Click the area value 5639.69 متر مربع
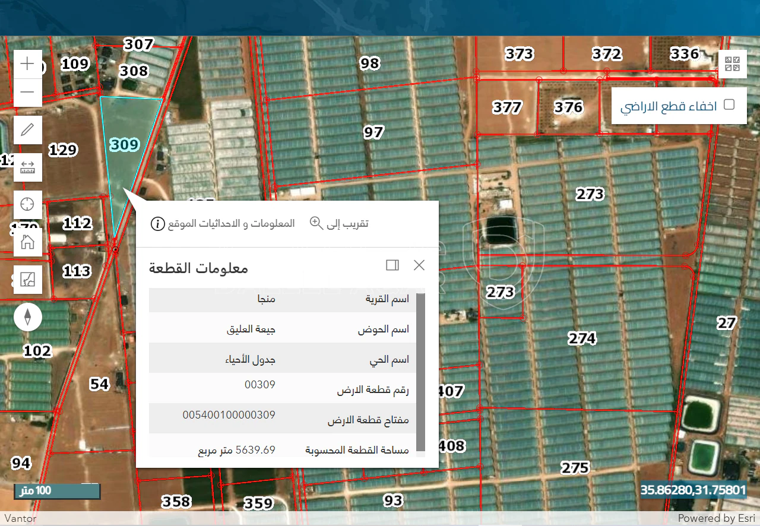The image size is (760, 526). click(x=237, y=450)
